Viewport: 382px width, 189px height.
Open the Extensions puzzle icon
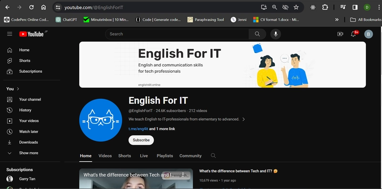click(x=325, y=7)
